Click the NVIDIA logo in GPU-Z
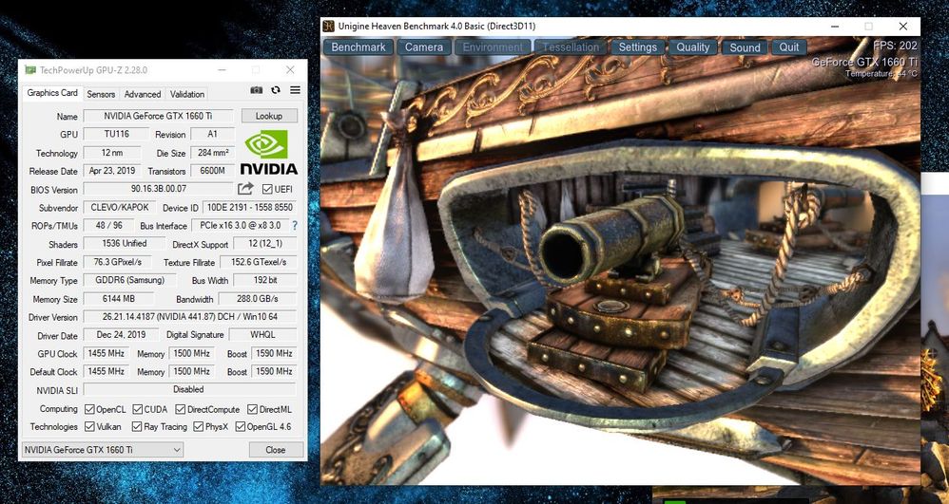949x504 pixels. coord(270,153)
